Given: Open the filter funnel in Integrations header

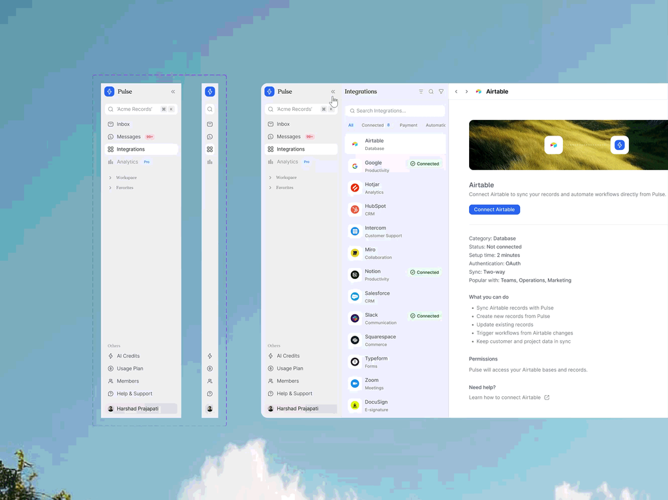Looking at the screenshot, I should pos(442,91).
